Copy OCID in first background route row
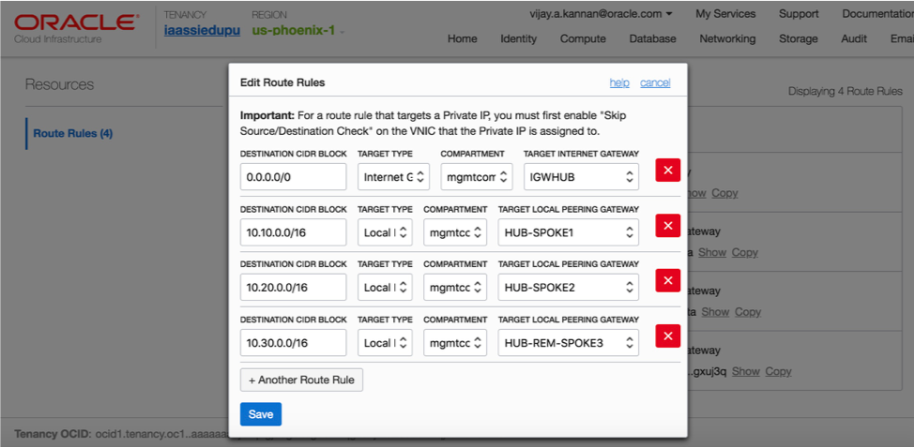 click(x=724, y=193)
